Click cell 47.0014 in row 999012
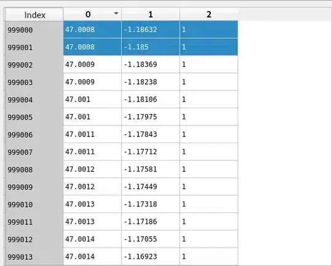This screenshot has width=332, height=266. pos(92,239)
